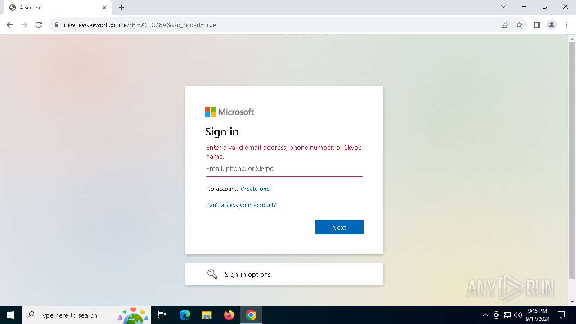Screen dimensions: 576x324
Task: Open File Explorer from the taskbar
Action: pos(207,315)
